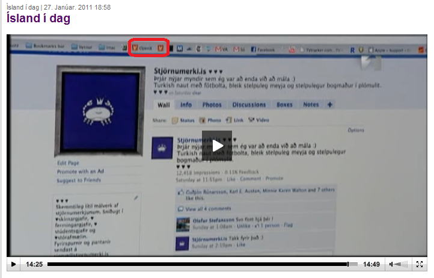Click the Link icon in Share row

click(228, 120)
